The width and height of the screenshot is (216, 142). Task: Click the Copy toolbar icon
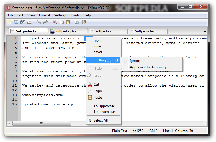point(61,22)
